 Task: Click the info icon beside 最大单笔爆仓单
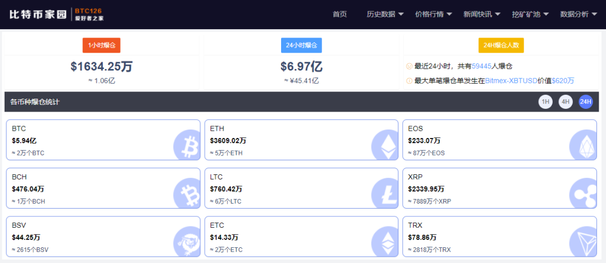(x=409, y=81)
